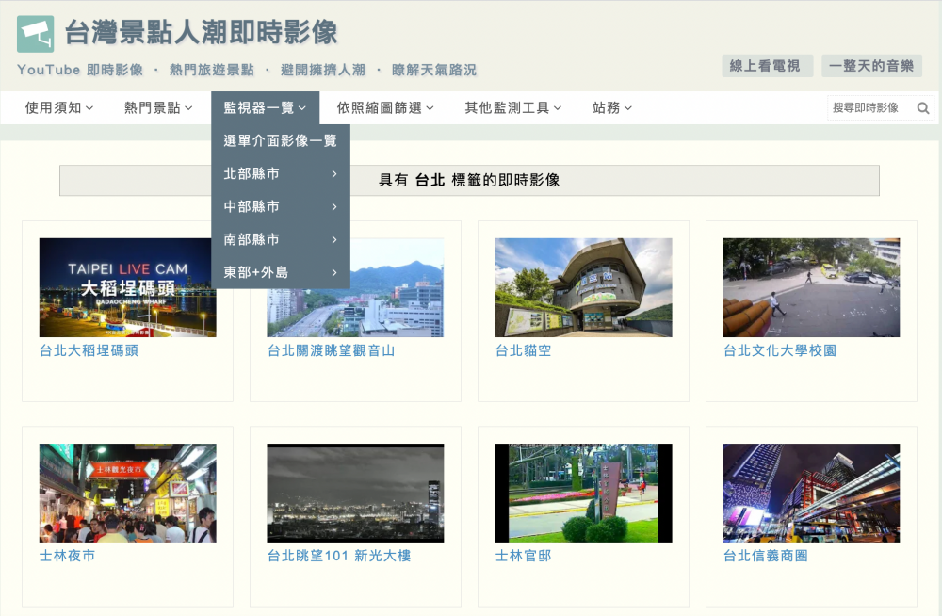Open the 南部縣市 submenu arrow
Viewport: 942px width, 616px height.
pos(333,240)
